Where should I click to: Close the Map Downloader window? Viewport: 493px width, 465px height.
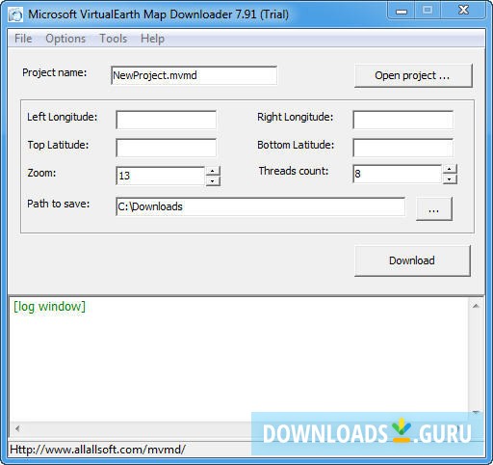tap(463, 11)
